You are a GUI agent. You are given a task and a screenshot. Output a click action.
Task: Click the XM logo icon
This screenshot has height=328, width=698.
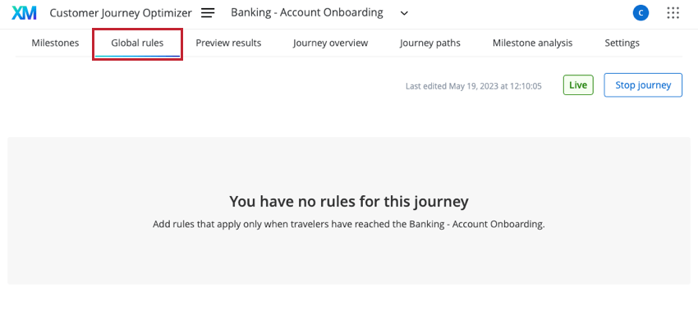[x=24, y=13]
